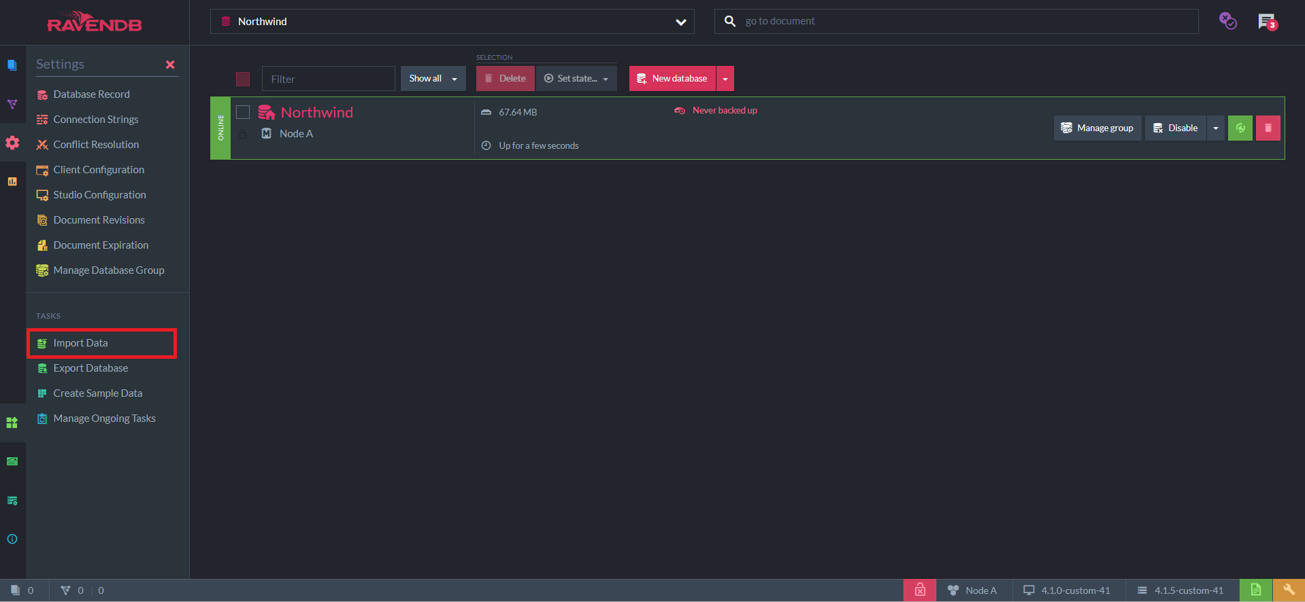Viewport: 1305px width, 602px height.
Task: Open the notifications icon with badge 3
Action: [x=1268, y=22]
